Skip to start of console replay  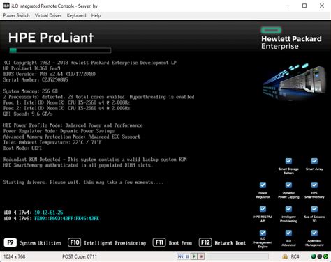pos(180,256)
